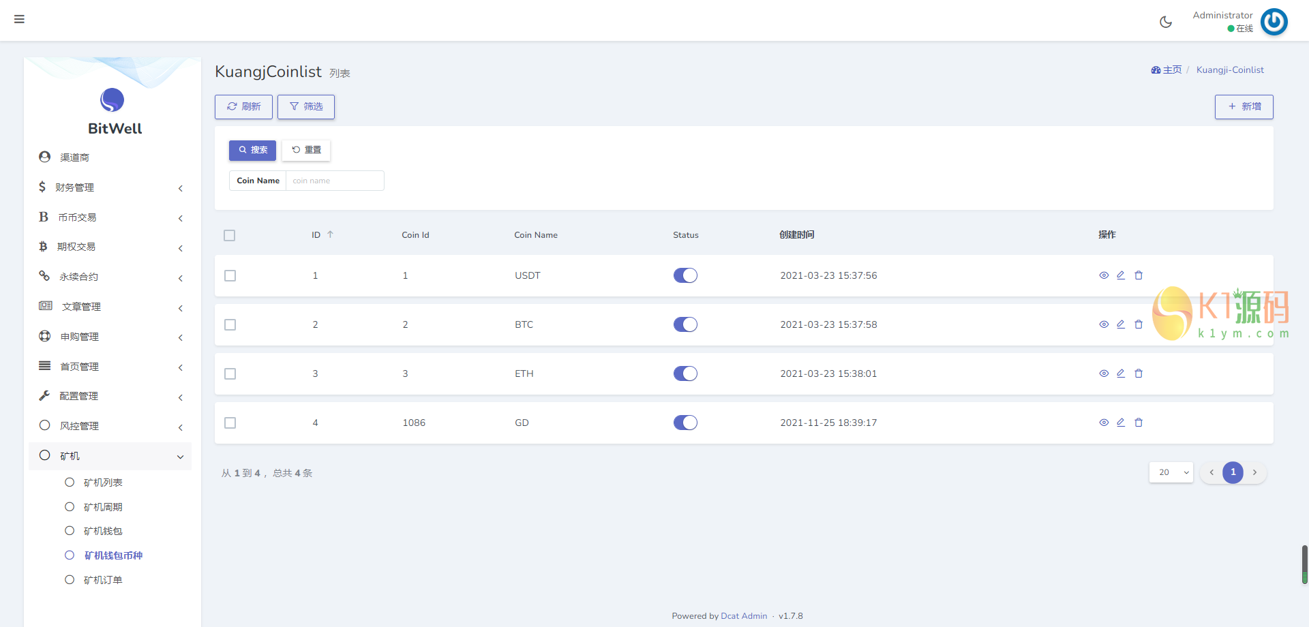Expand the 财务管理 sidebar menu
Viewport: 1309px width, 627px height.
coord(109,187)
